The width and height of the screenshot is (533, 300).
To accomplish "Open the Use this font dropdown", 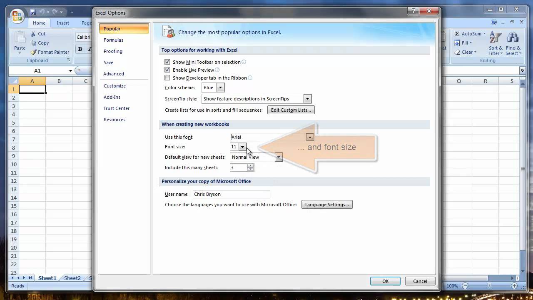I will point(309,137).
